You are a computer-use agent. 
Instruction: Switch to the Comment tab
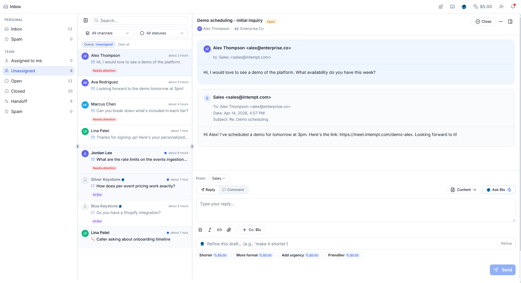click(233, 189)
